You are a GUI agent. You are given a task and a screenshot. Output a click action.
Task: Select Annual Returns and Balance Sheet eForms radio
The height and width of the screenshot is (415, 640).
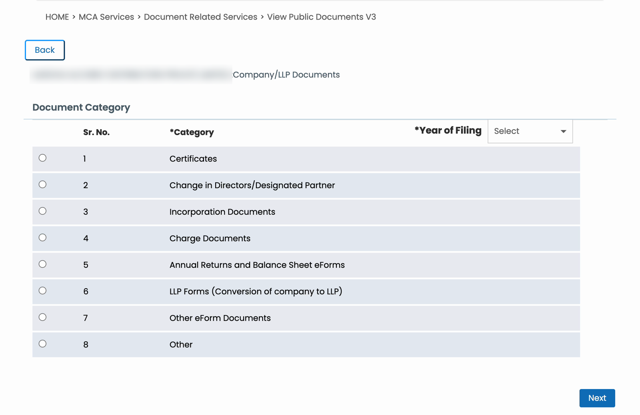coord(42,264)
